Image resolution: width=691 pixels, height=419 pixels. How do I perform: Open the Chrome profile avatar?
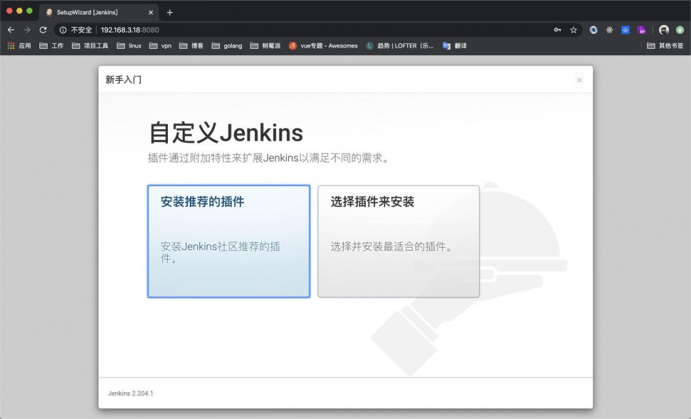point(663,30)
